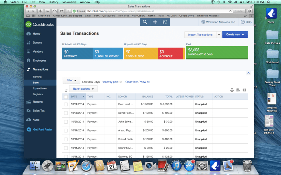Viewport: 281px width, 175px height.
Task: Click Safari share button
Action: pos(62,11)
